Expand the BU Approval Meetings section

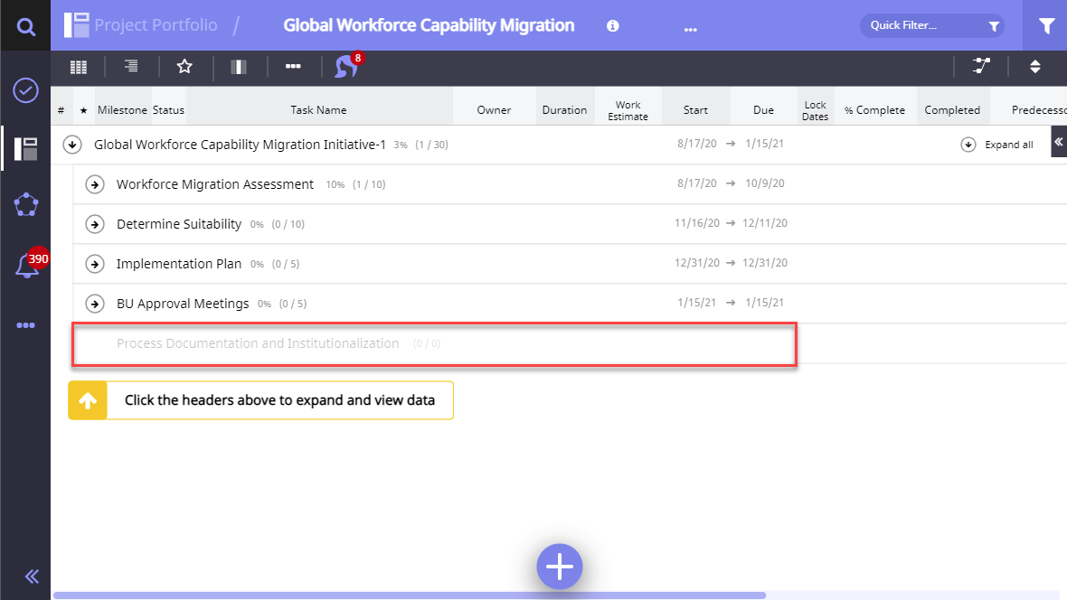95,304
